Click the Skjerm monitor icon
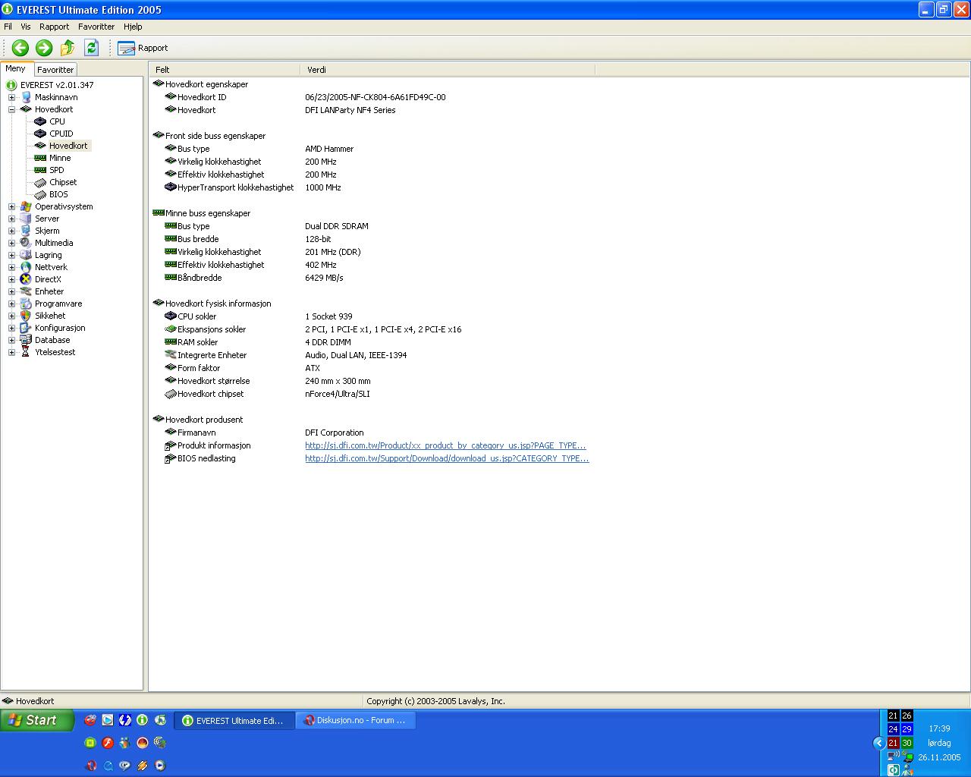This screenshot has height=777, width=971. [x=26, y=231]
